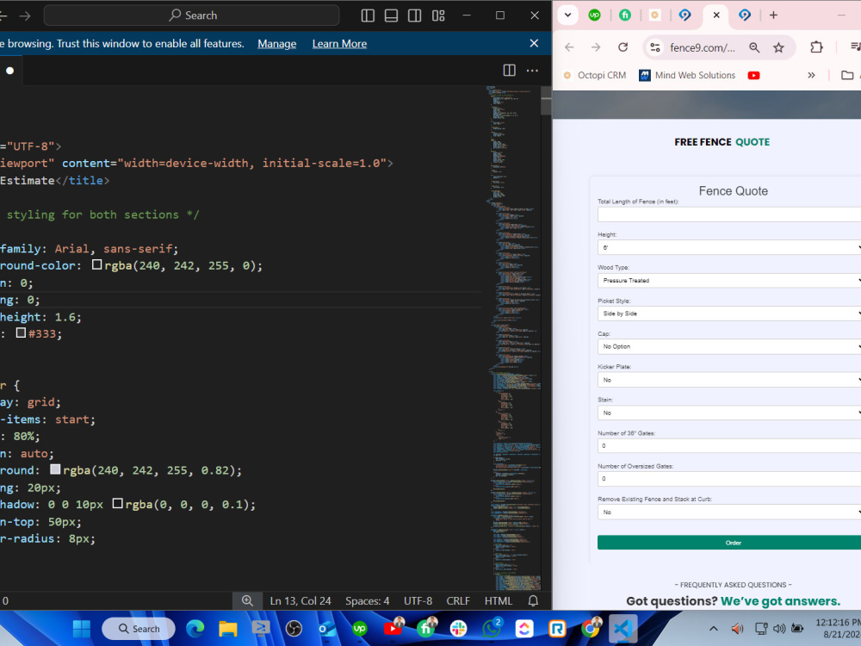Open Octopi CRM bookmark
This screenshot has height=646, width=861.
click(594, 75)
